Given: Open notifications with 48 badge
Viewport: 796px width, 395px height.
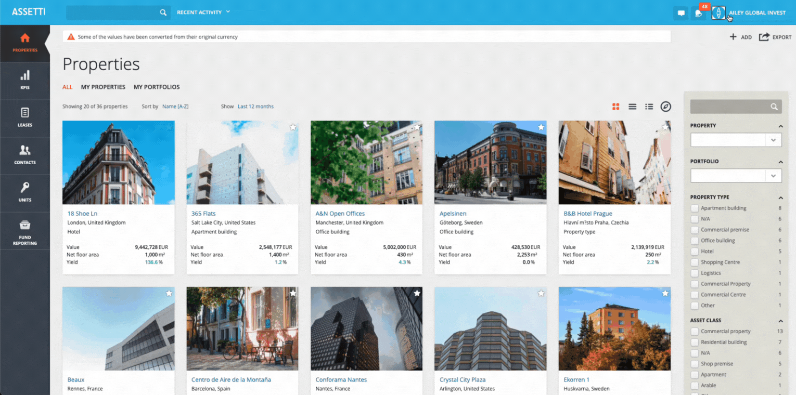Looking at the screenshot, I should pyautogui.click(x=699, y=13).
